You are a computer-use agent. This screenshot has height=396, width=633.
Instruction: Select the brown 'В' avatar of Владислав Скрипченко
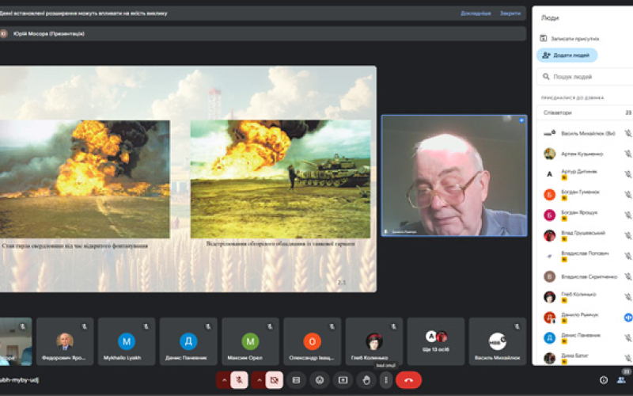549,276
